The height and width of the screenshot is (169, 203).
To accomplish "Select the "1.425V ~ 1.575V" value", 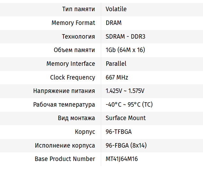I will tap(125, 91).
